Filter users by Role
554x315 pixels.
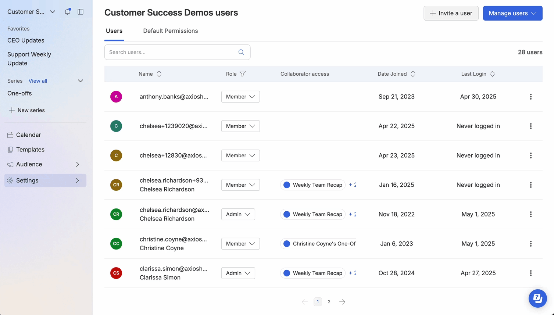[x=243, y=74]
